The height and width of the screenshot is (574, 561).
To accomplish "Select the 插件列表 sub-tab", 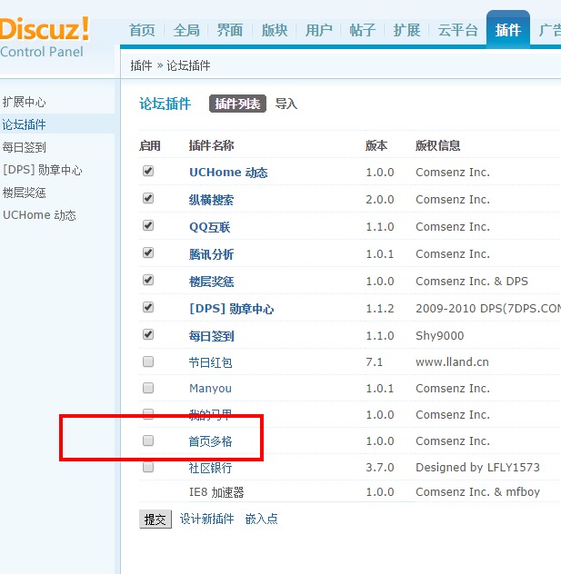I will [x=237, y=104].
